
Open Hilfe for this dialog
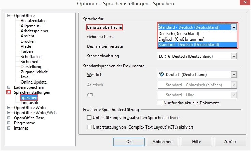[x=196, y=142]
